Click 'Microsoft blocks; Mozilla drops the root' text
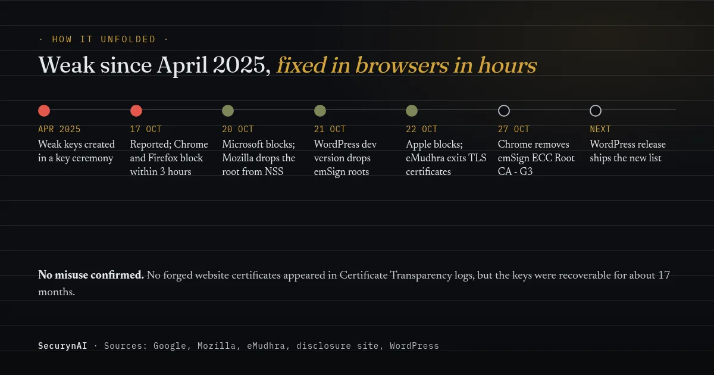 coord(259,158)
